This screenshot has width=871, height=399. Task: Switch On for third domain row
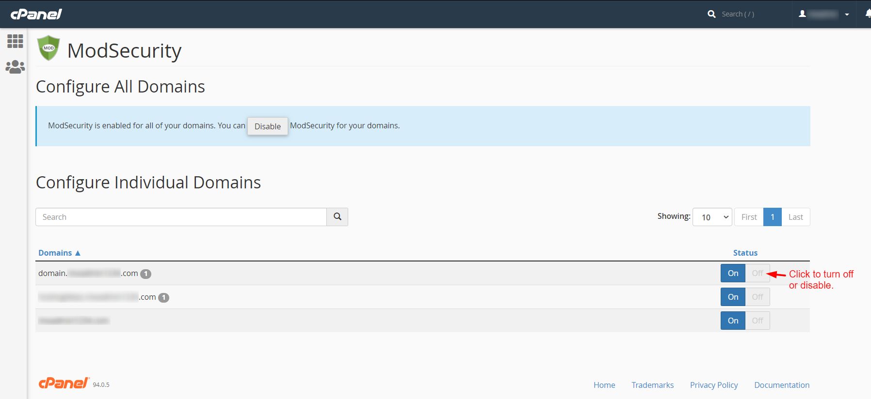point(733,321)
